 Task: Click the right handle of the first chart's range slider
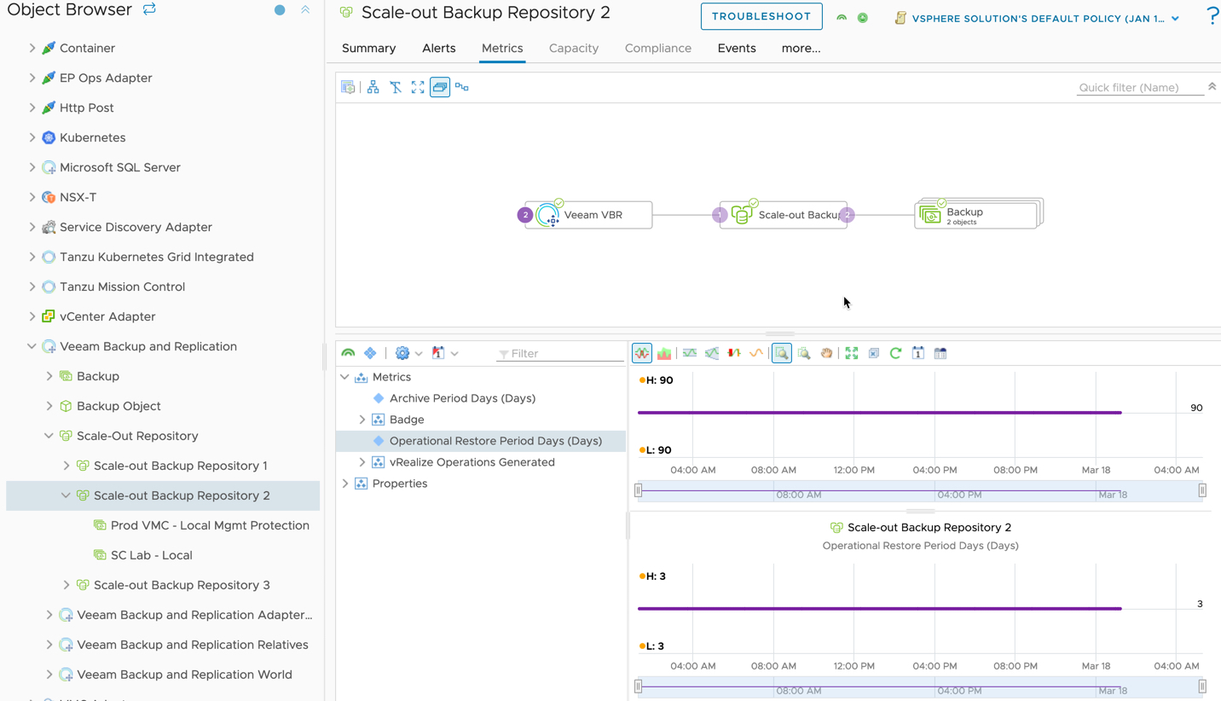pyautogui.click(x=1202, y=490)
